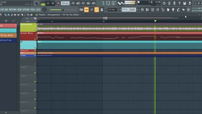The width and height of the screenshot is (202, 114).
Task: Mute the Dictator Mario track toggle
Action: [35, 39]
